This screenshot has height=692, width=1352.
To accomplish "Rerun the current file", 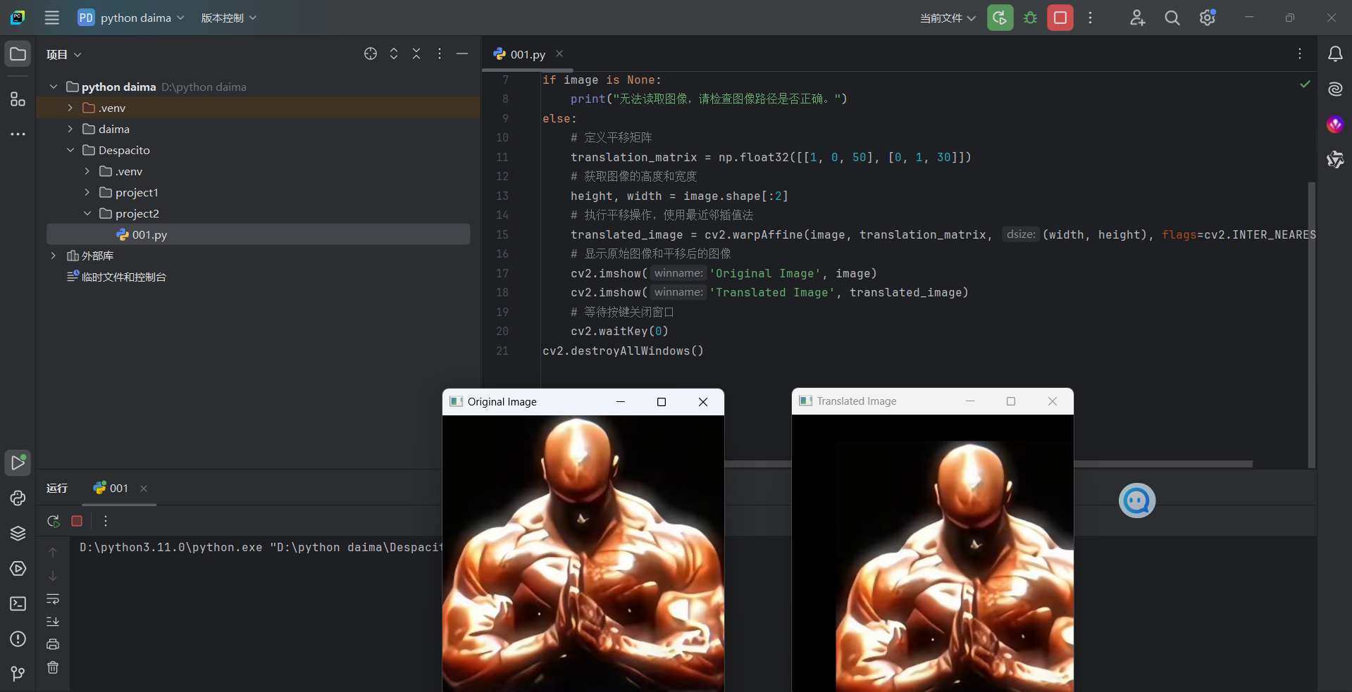I will coord(1000,18).
